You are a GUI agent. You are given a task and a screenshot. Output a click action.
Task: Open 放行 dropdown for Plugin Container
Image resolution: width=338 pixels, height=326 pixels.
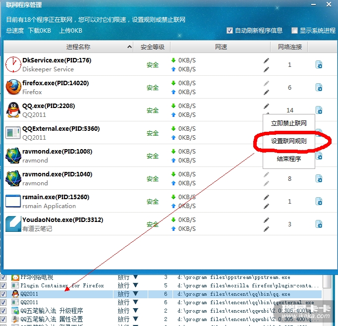pos(135,285)
